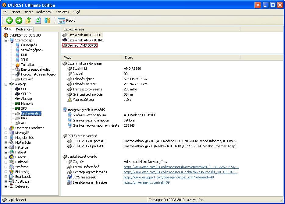This screenshot has width=285, height=204.
Task: Click the EVEREST v5.50.2100 info icon
Action: pyautogui.click(x=6, y=35)
